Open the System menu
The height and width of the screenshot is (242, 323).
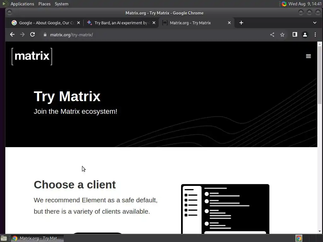pos(62,4)
